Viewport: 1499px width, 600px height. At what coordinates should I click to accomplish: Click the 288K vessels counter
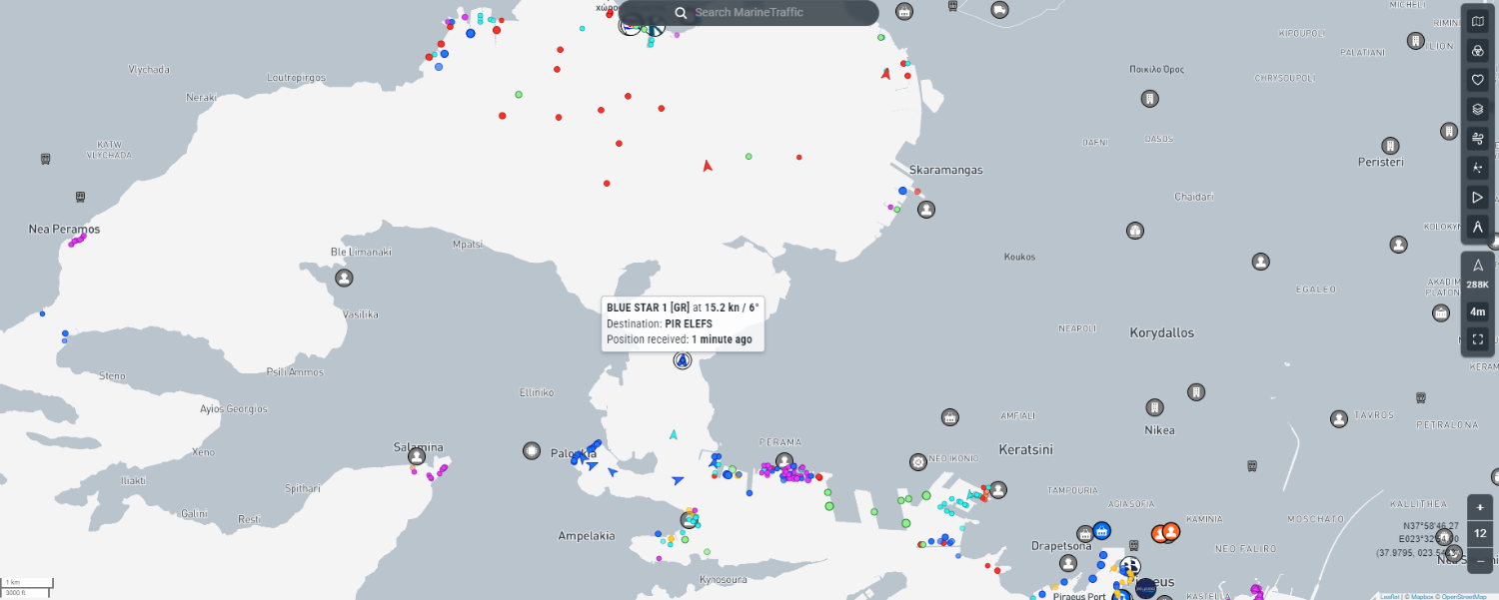tap(1478, 286)
